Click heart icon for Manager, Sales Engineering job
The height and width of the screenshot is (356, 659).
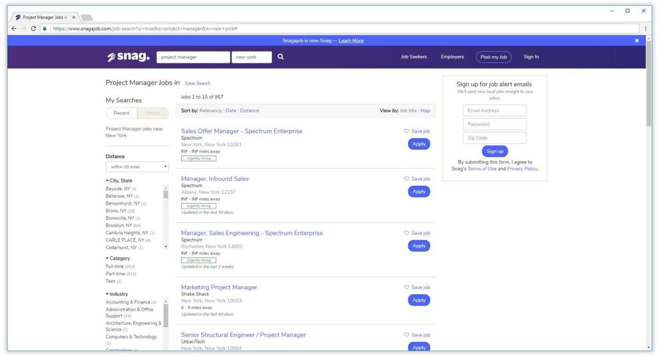click(x=407, y=233)
